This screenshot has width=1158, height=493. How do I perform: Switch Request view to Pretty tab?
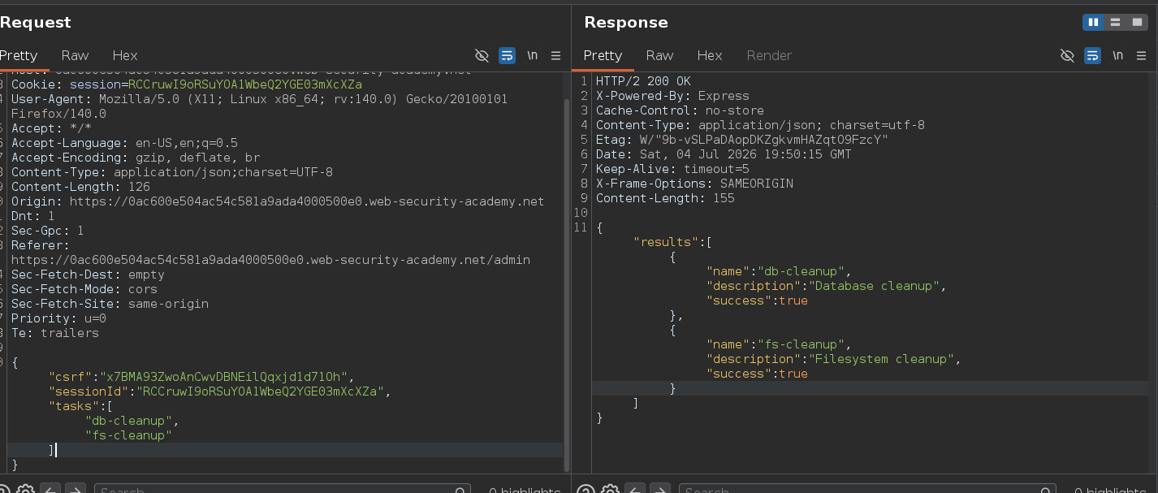pos(19,55)
